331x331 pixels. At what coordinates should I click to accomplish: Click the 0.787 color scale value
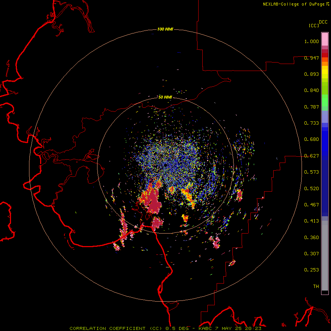click(312, 107)
